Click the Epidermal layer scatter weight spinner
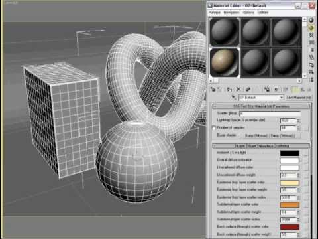 [x=299, y=190]
